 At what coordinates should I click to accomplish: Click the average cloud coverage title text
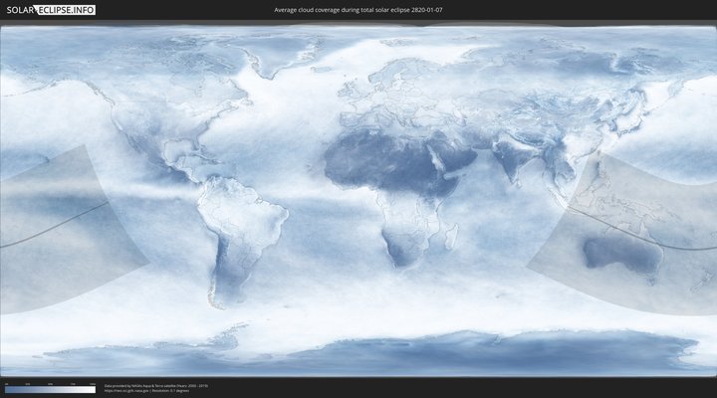click(358, 10)
